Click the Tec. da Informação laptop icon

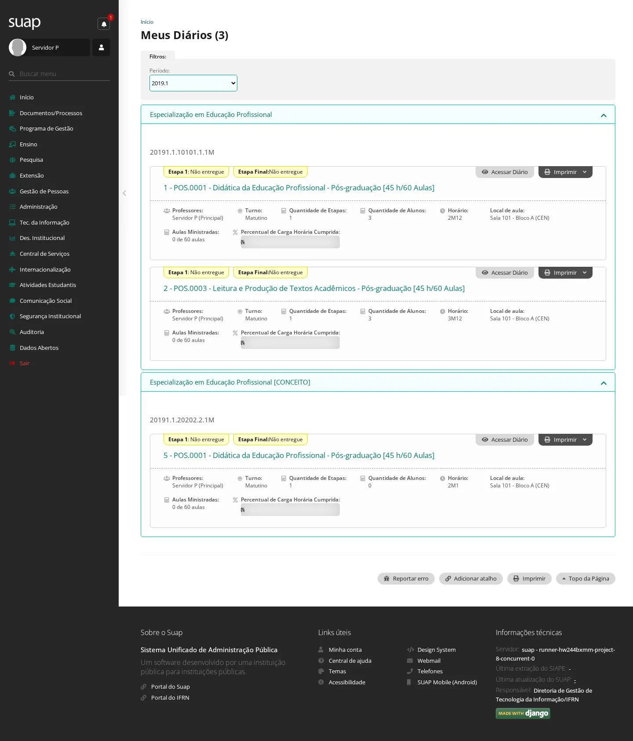click(12, 222)
